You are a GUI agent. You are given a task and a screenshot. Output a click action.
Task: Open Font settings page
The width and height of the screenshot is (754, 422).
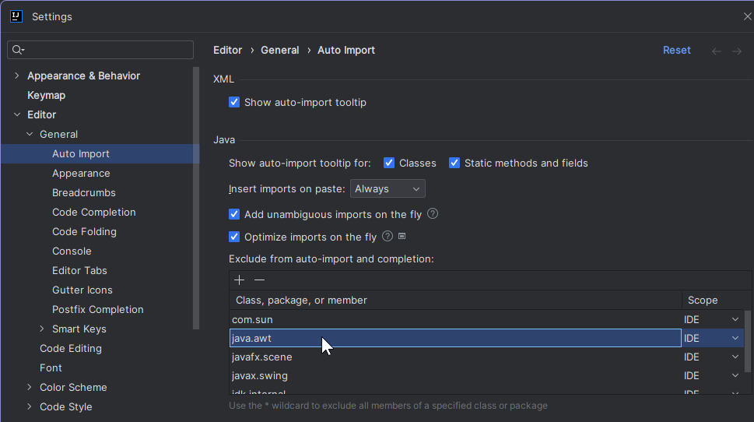(x=51, y=367)
